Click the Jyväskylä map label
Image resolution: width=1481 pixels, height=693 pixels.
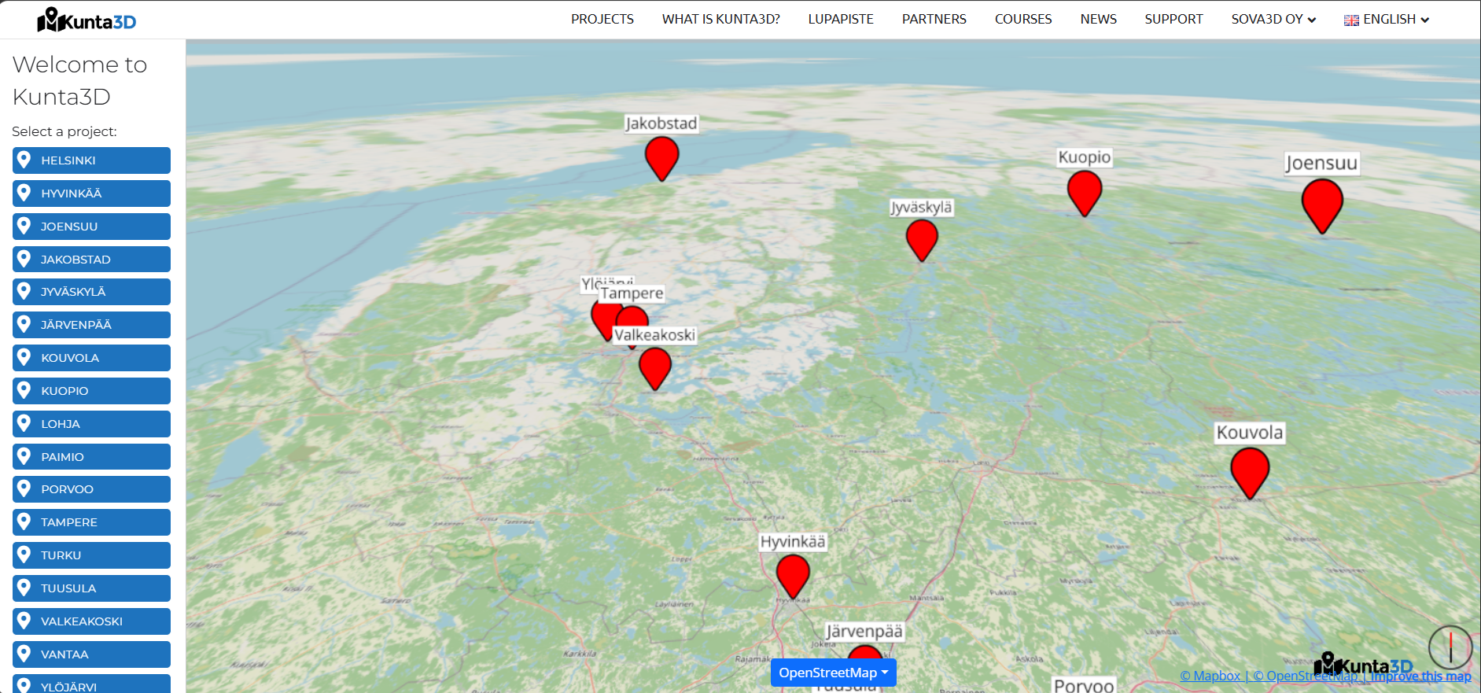[x=921, y=207]
